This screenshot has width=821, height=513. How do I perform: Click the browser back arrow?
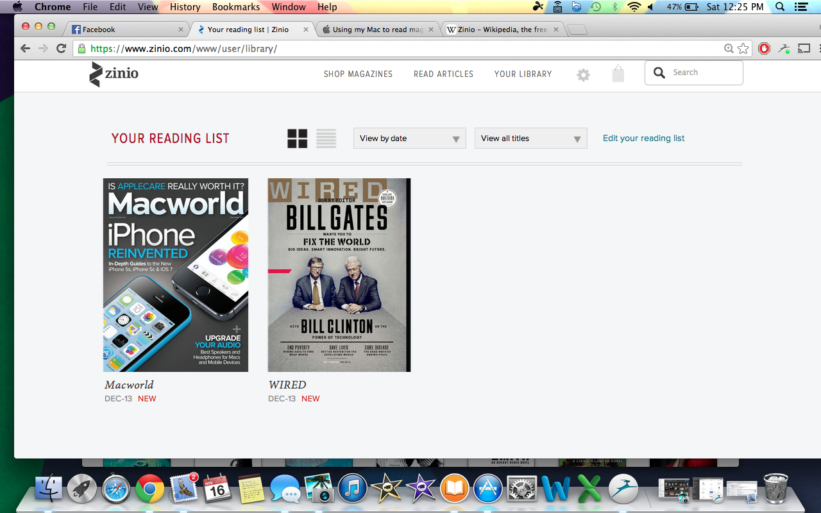click(25, 49)
